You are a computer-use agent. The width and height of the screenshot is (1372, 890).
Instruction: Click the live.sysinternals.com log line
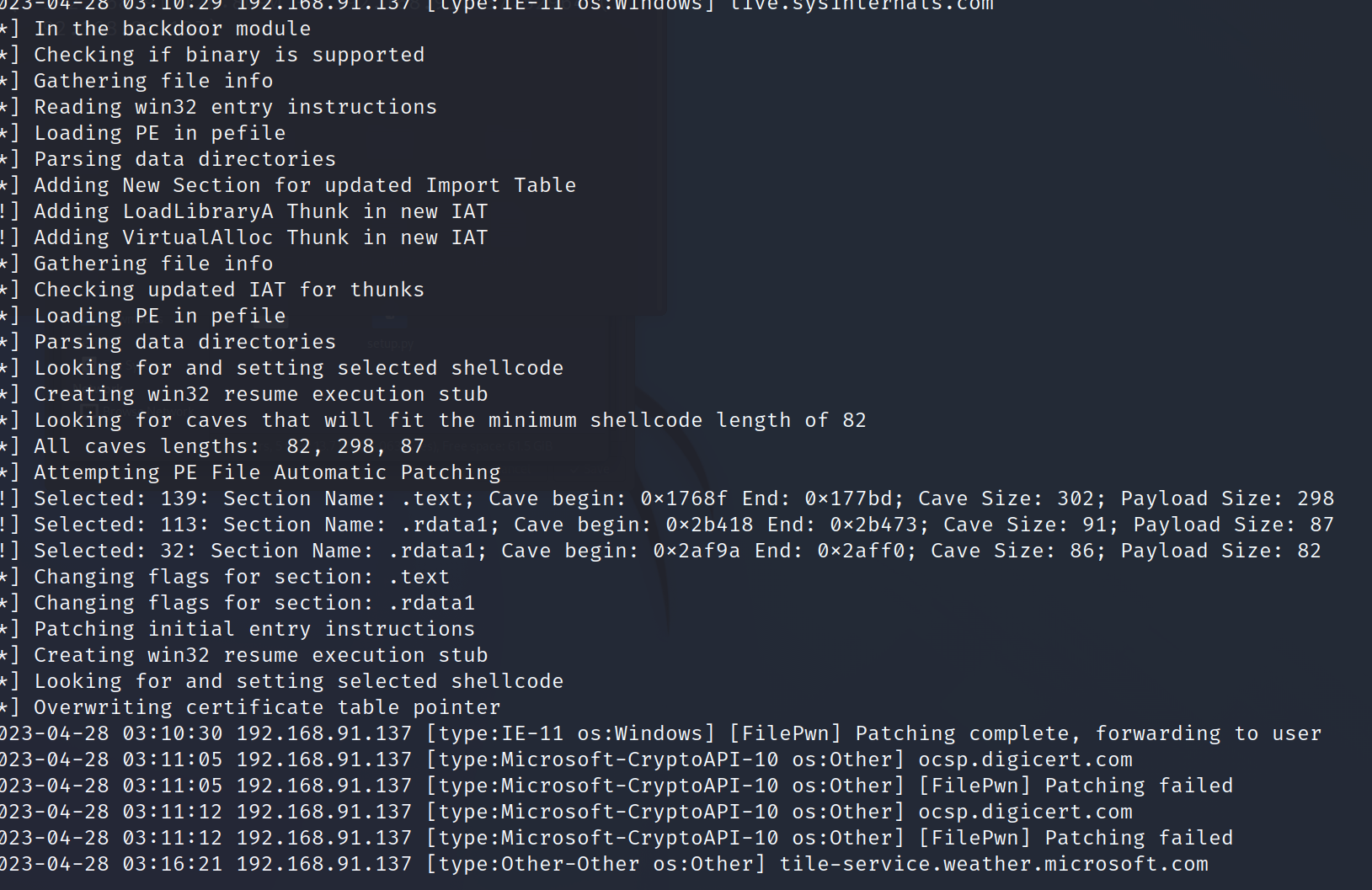pos(497,6)
